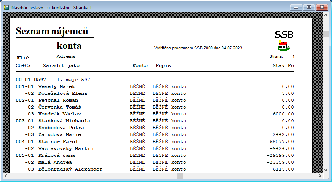This screenshot has height=182, width=332.
Task: Click the horizontal scrollbar left arrow
Action: click(x=6, y=176)
